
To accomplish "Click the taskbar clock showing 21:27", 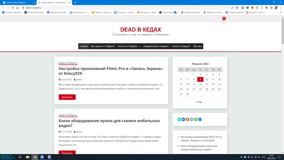I will pos(271,157).
